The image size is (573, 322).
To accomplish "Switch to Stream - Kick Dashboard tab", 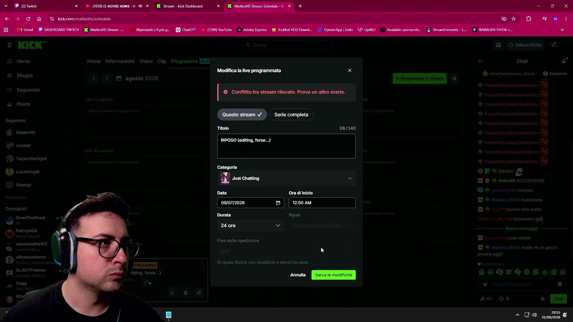I will (x=188, y=6).
